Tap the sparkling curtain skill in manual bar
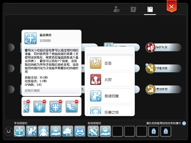191x143 pixels. click(x=80, y=131)
